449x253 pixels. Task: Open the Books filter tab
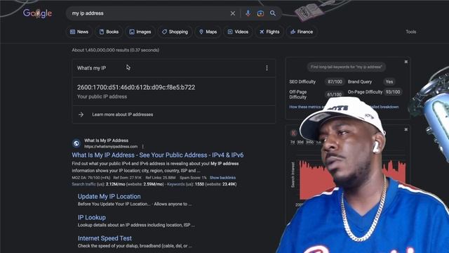pos(109,32)
